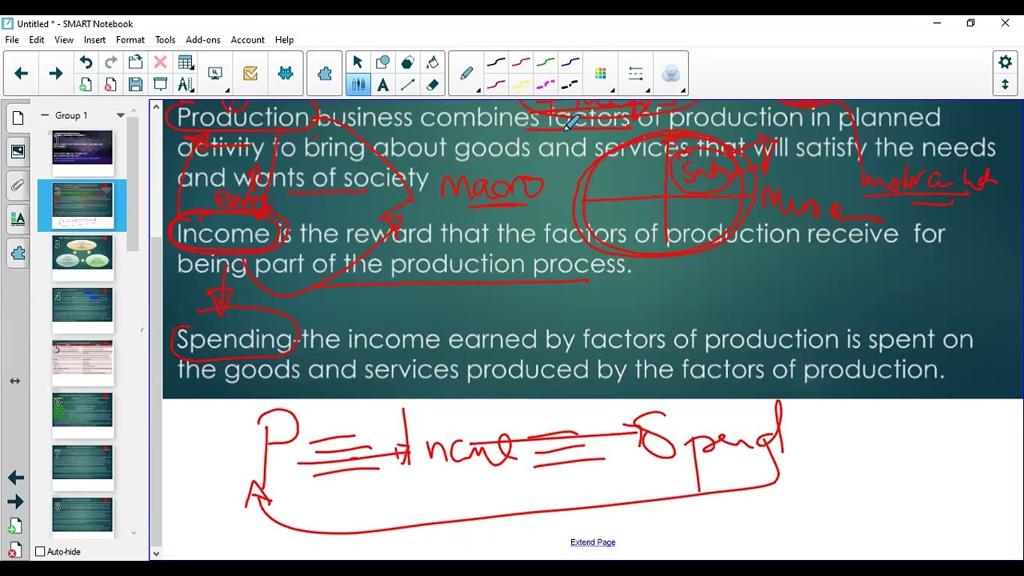
Task: Open the measurement tools
Action: point(186,85)
